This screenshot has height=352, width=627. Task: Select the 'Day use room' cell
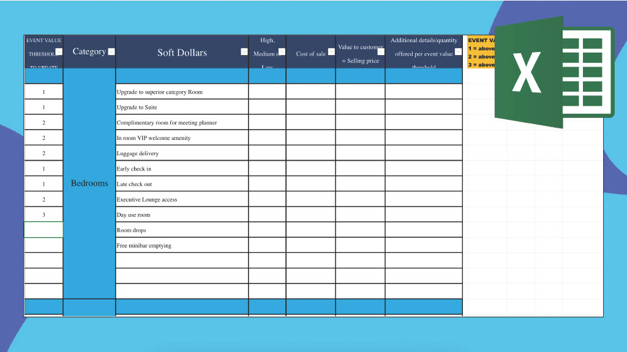[x=182, y=215]
